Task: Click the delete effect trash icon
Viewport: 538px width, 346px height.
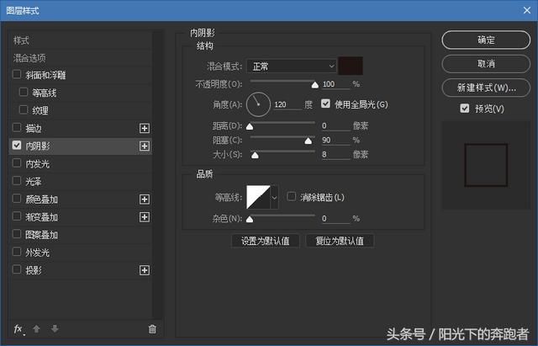Action: (x=152, y=329)
